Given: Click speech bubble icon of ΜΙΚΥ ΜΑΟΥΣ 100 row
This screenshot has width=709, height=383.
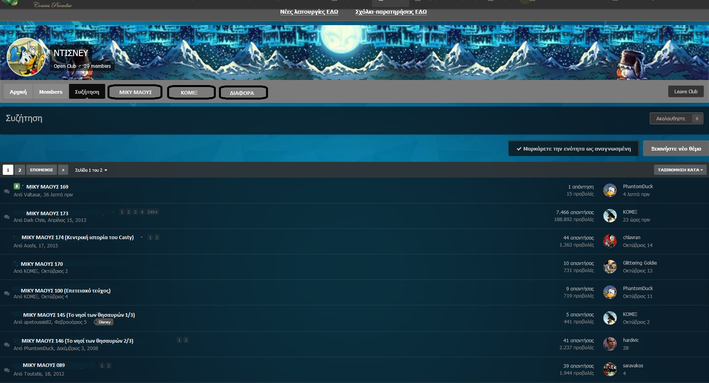Looking at the screenshot, I should pyautogui.click(x=7, y=293).
